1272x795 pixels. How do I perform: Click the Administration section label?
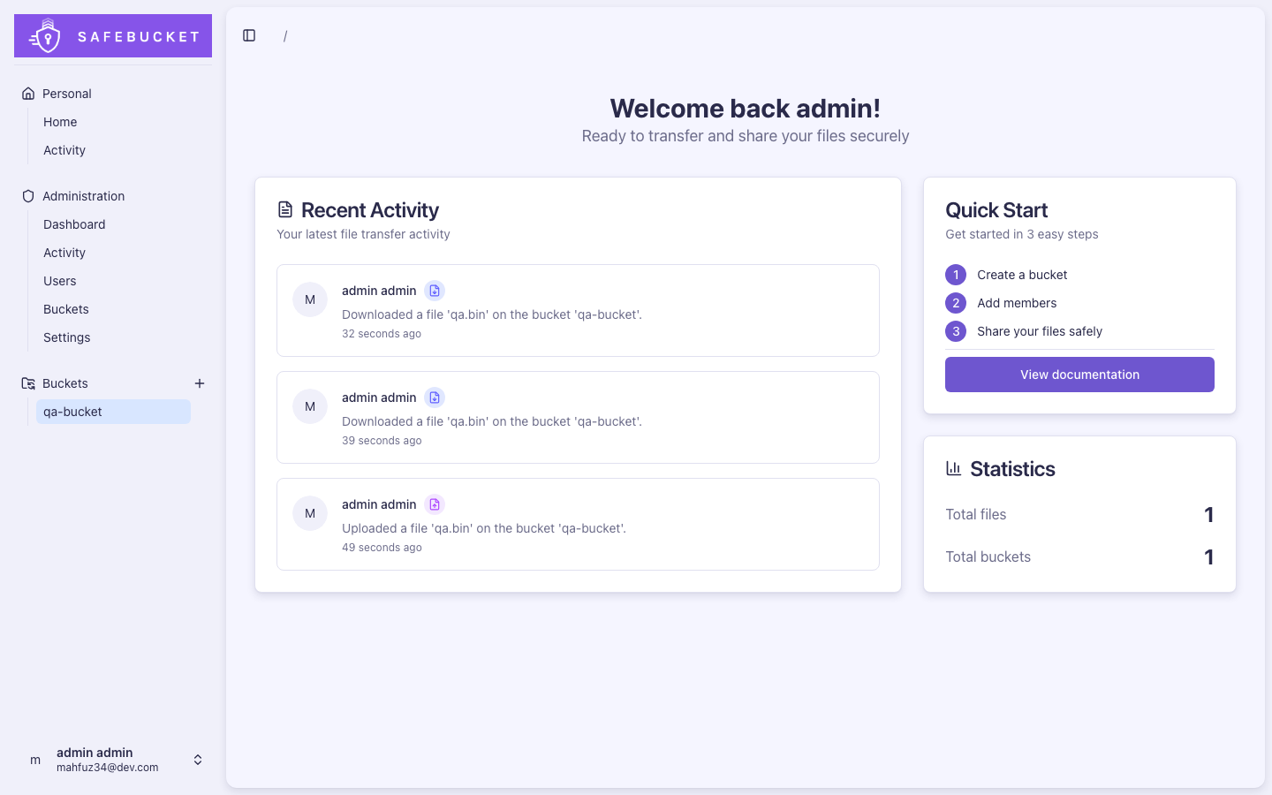coord(84,196)
